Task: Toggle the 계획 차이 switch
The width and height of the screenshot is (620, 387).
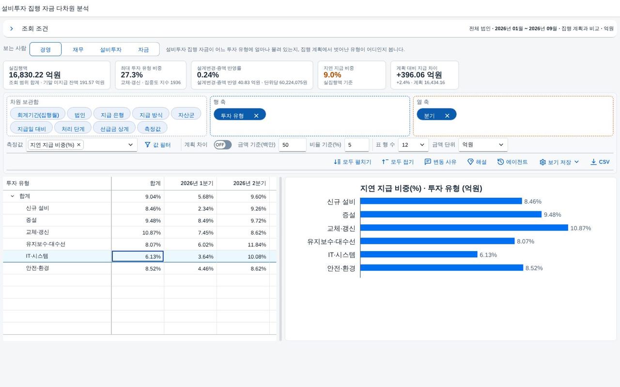Action: [x=223, y=145]
